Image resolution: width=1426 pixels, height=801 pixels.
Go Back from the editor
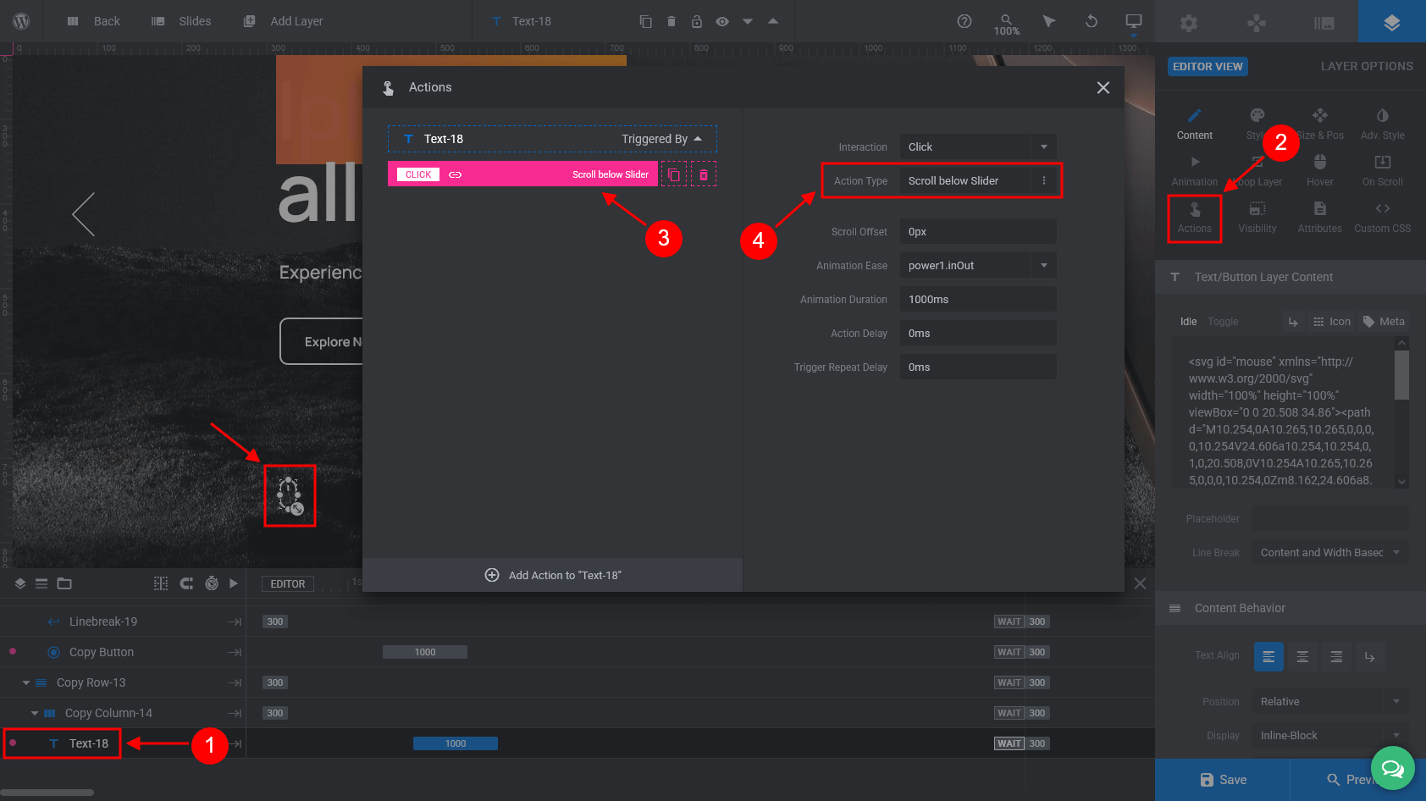tap(94, 21)
